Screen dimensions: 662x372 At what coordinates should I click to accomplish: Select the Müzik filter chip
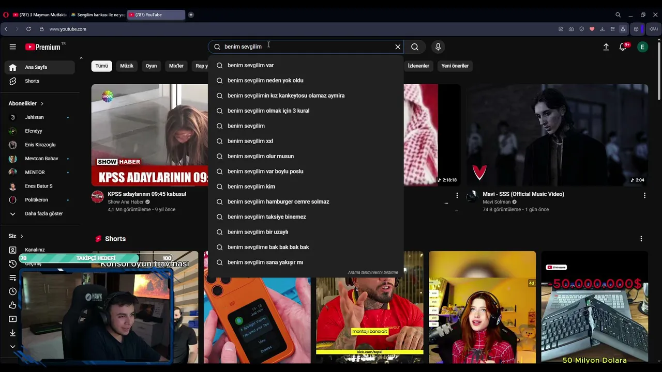pyautogui.click(x=127, y=66)
